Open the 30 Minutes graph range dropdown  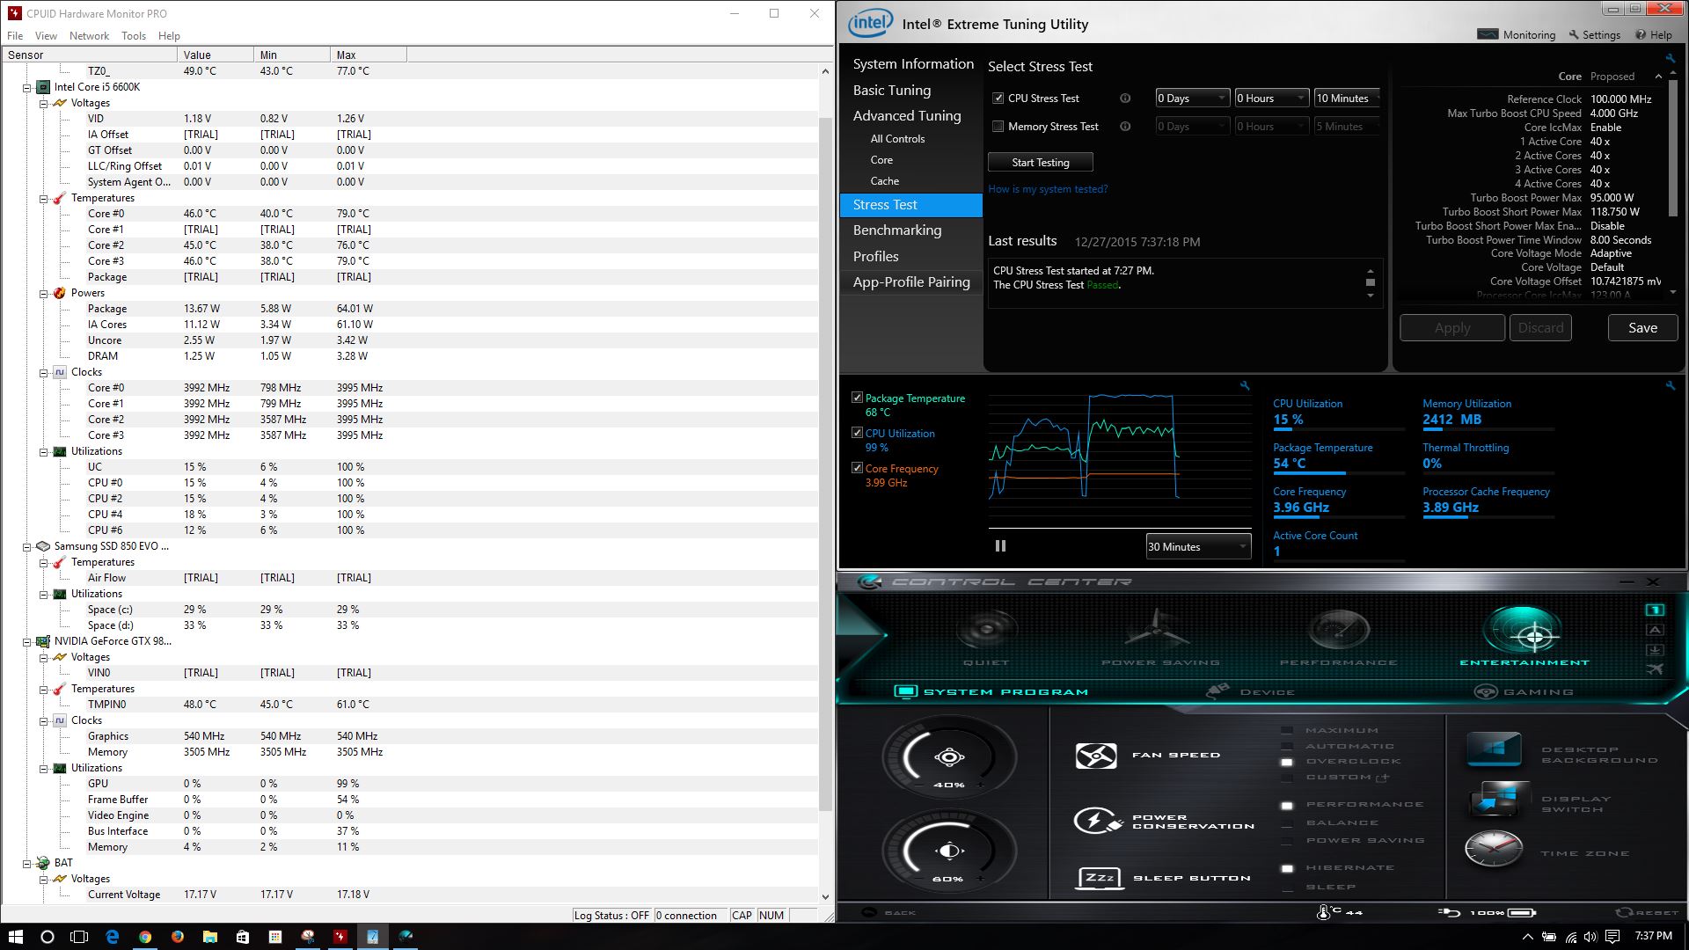1198,546
